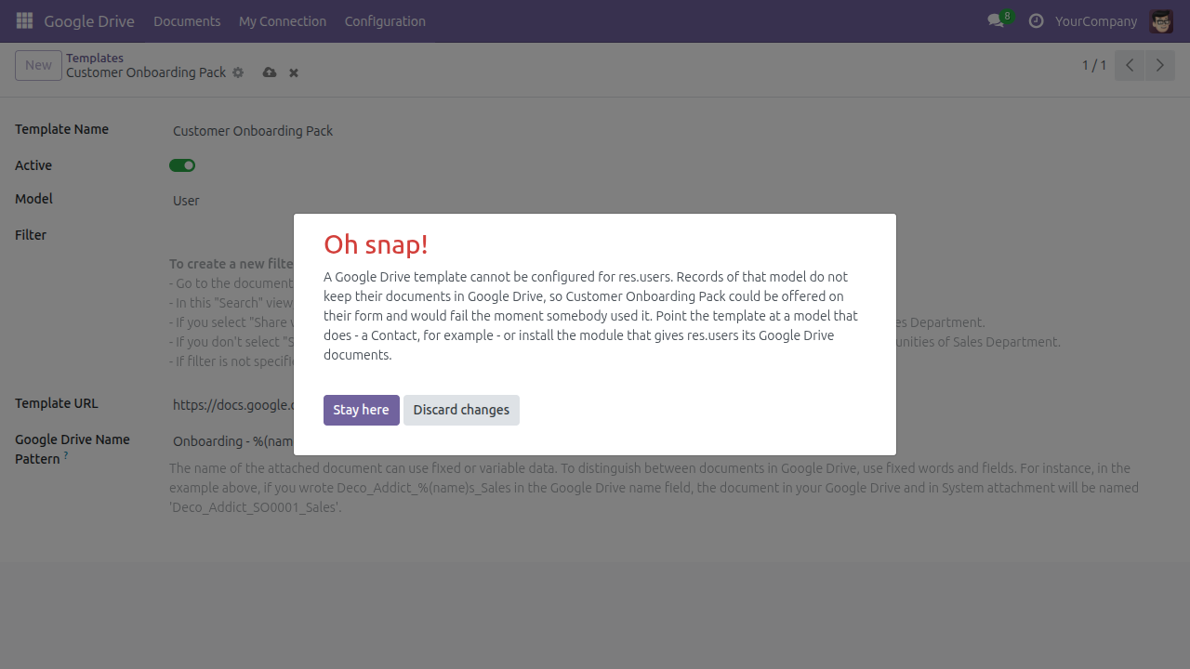Go to previous record arrow
The width and height of the screenshot is (1190, 669).
coord(1130,65)
